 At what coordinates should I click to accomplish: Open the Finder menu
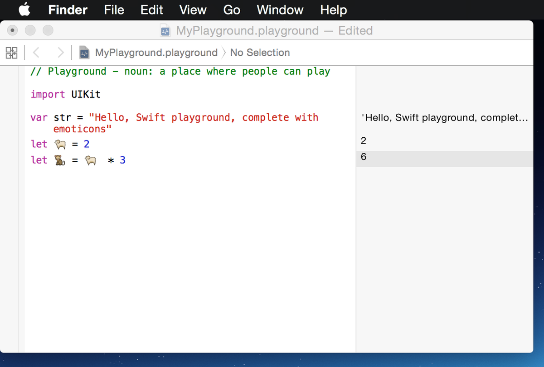(68, 10)
